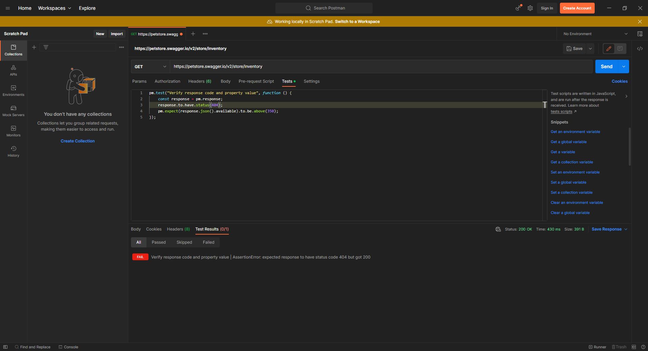Open the HTTP method GET dropdown

(151, 66)
